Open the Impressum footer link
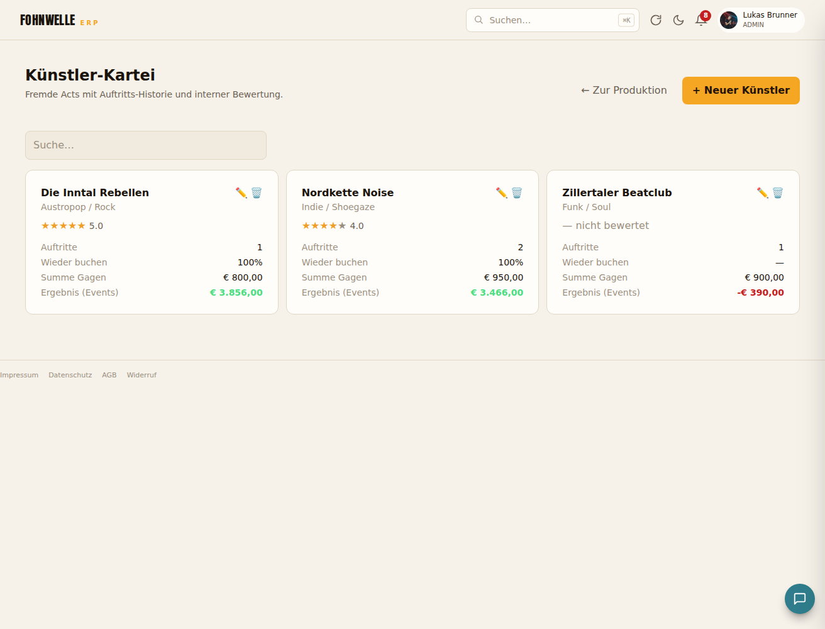Image resolution: width=825 pixels, height=629 pixels. point(19,375)
